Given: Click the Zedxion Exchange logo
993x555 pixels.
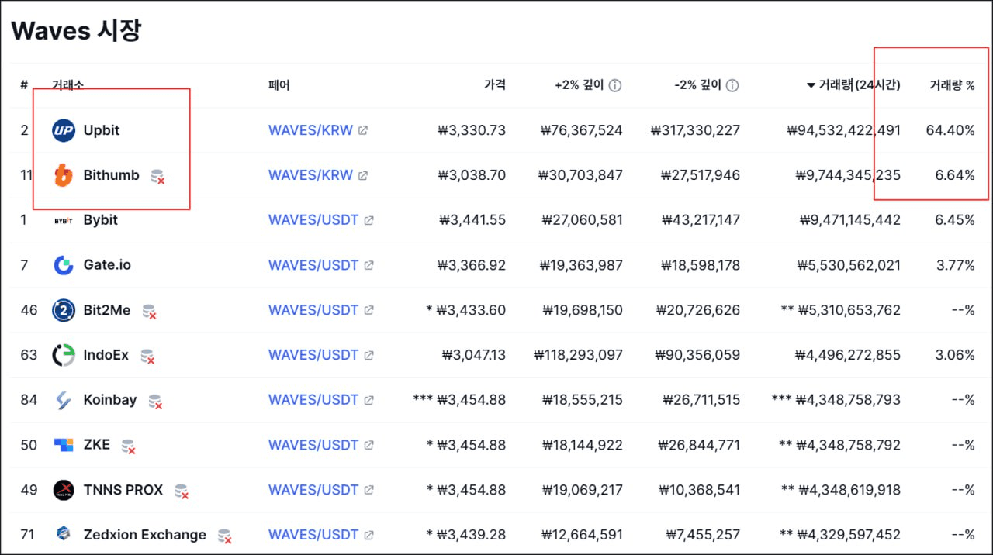Looking at the screenshot, I should [x=64, y=535].
